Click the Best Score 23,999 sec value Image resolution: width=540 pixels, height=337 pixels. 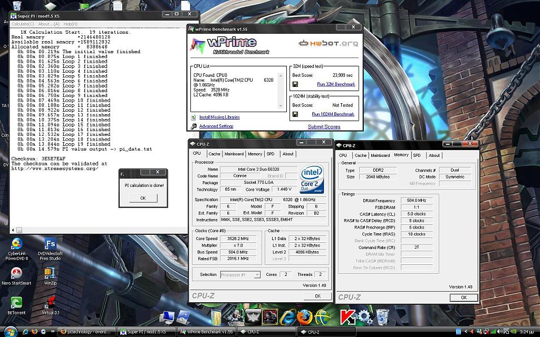(343, 75)
